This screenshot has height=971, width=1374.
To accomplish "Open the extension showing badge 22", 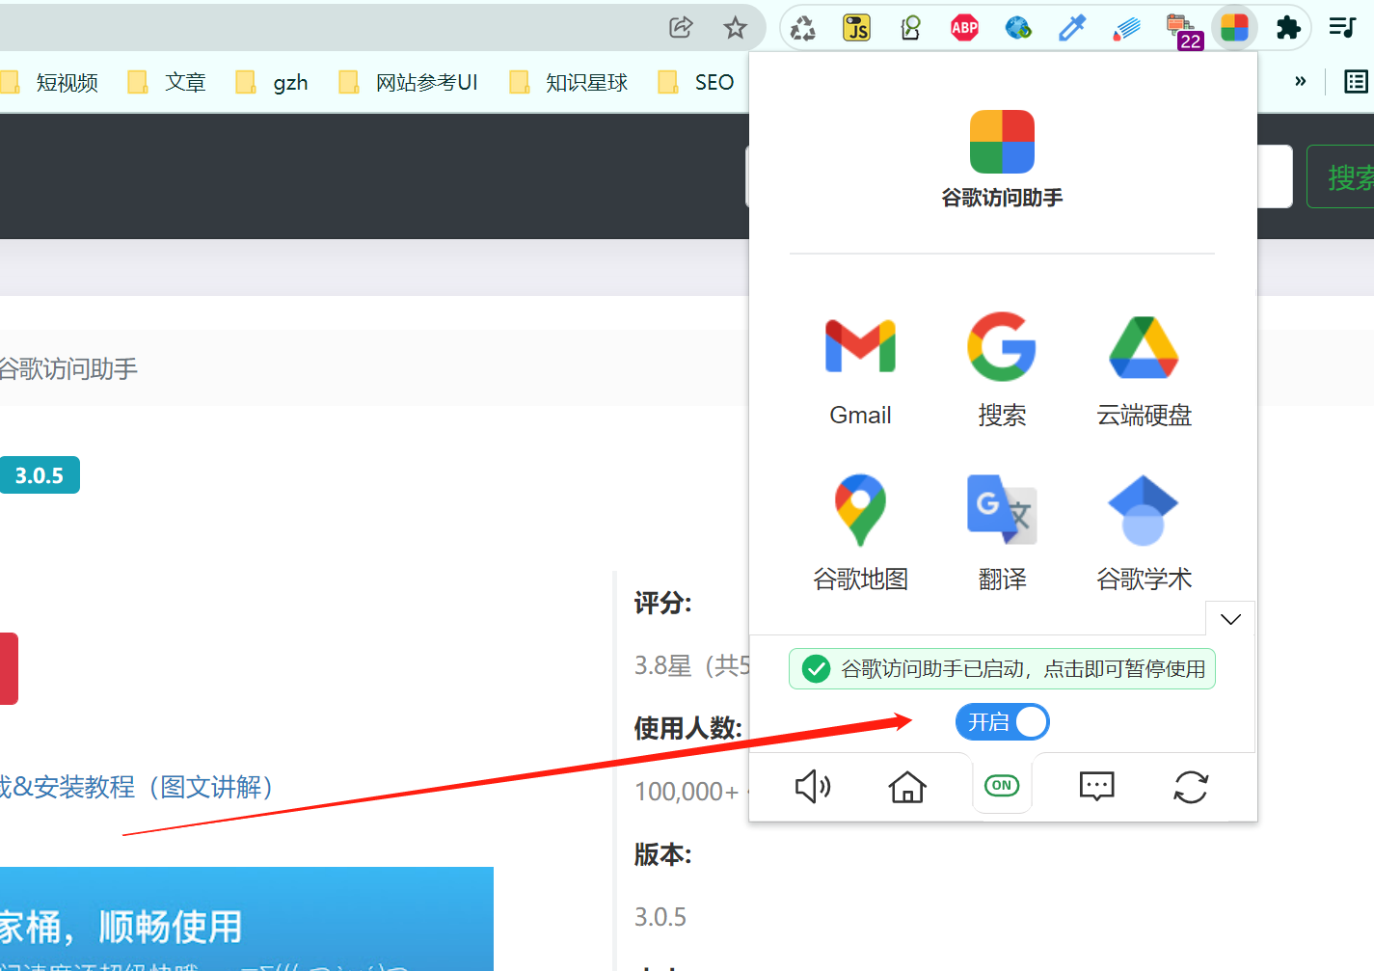I will point(1183,31).
